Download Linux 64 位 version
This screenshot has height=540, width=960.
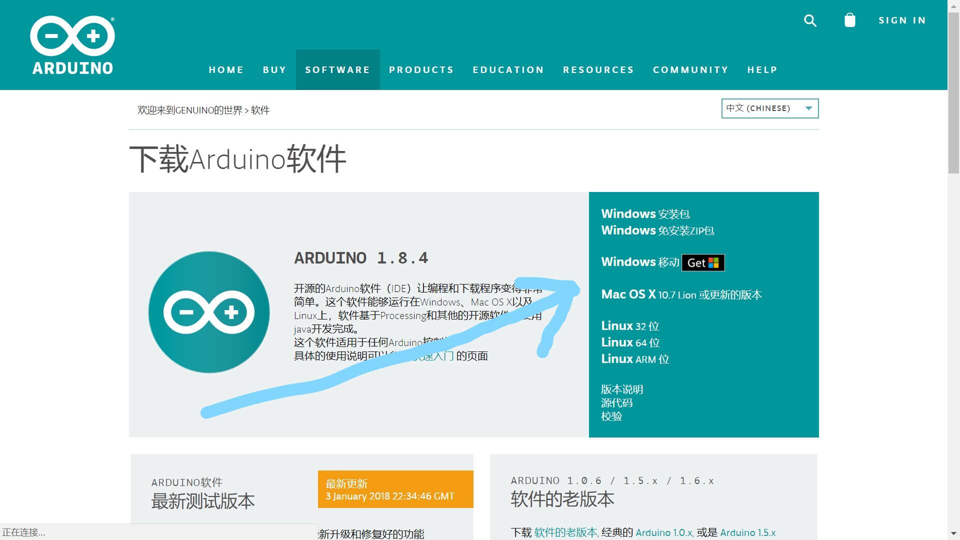point(630,342)
